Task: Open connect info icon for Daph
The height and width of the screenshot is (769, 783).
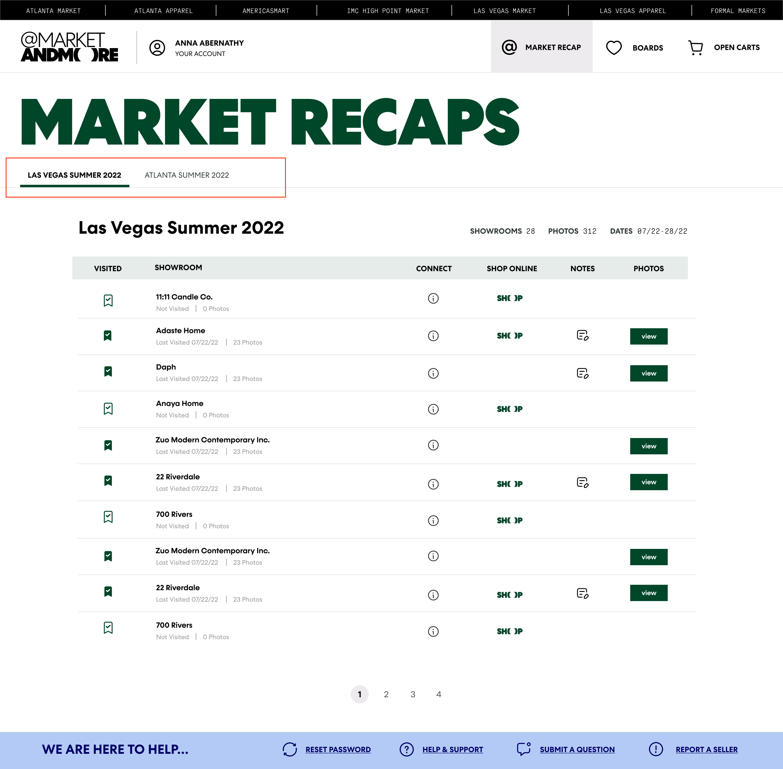Action: pyautogui.click(x=433, y=373)
